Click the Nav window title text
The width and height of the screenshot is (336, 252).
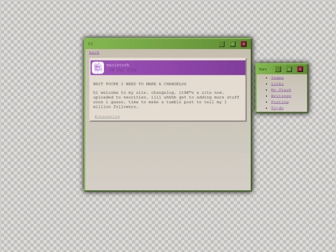point(263,69)
